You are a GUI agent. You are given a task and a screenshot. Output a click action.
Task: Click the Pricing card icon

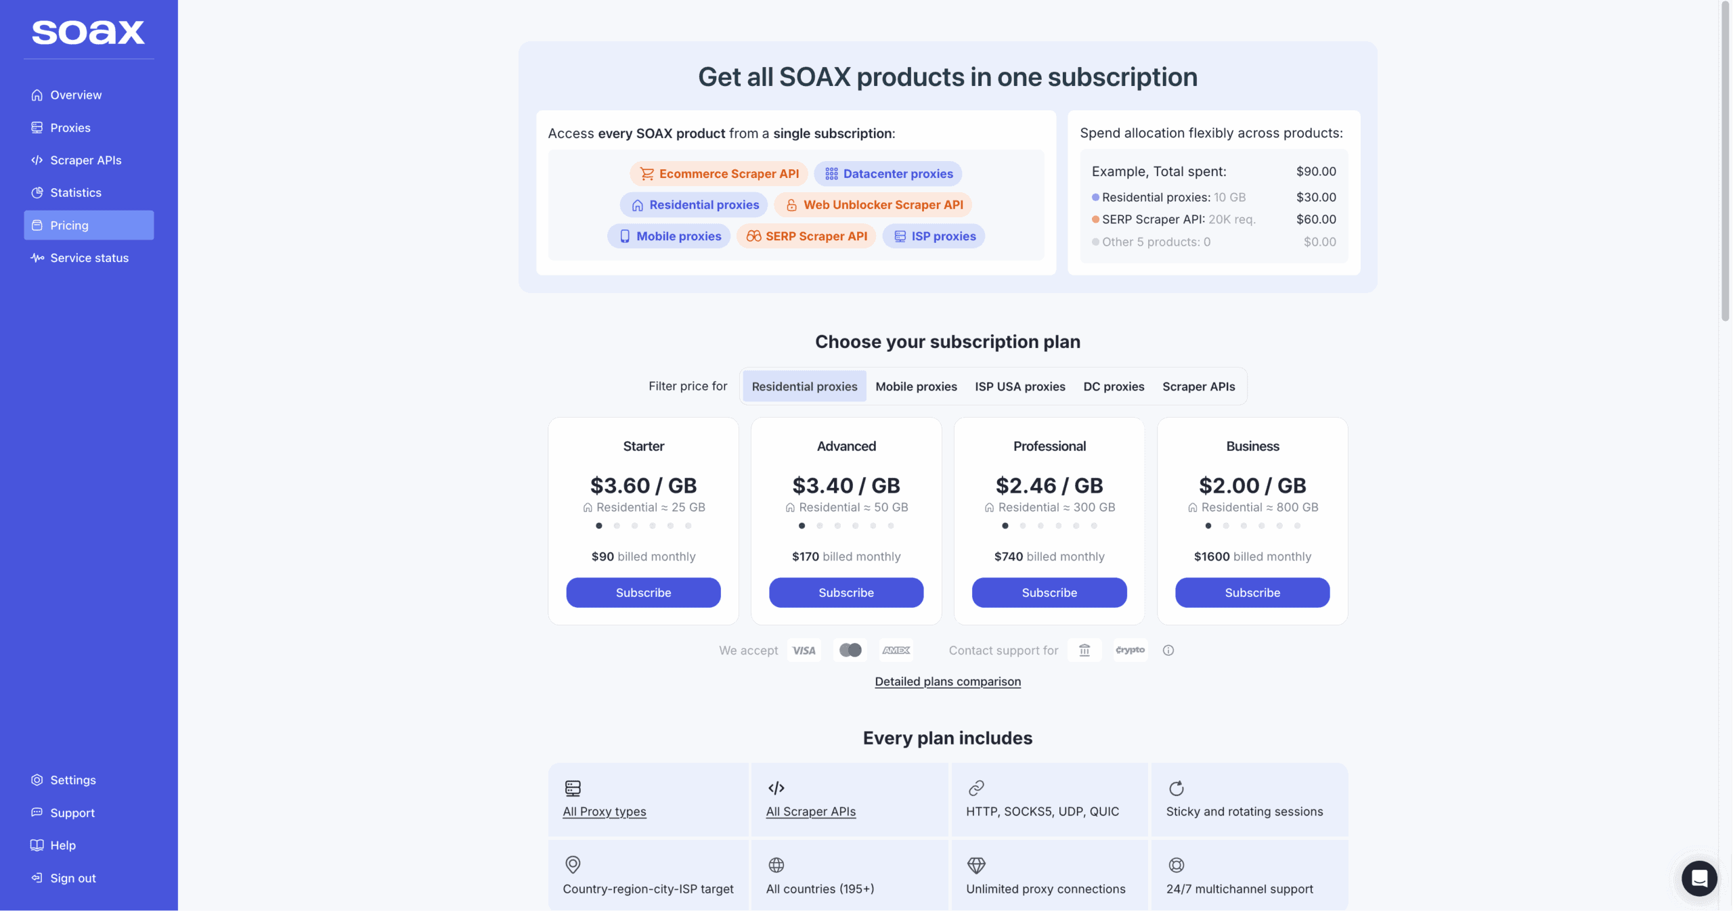point(37,225)
